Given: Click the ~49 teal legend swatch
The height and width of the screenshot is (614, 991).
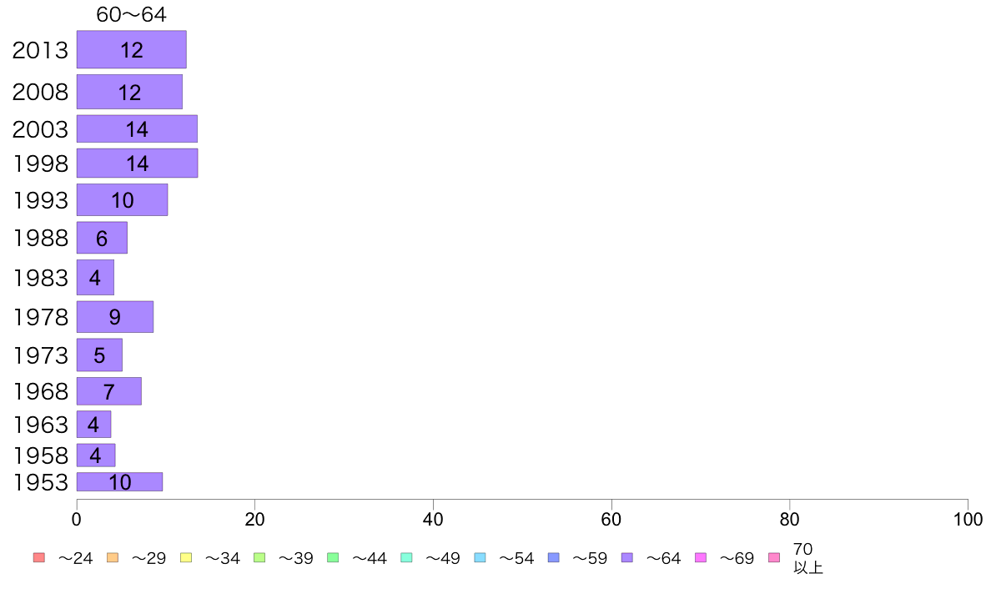Looking at the screenshot, I should pos(406,558).
